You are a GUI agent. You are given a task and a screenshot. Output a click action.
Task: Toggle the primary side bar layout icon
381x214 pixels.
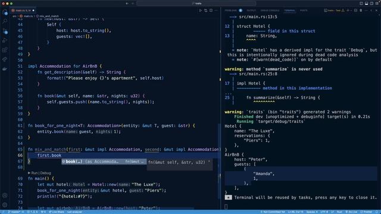361,4
